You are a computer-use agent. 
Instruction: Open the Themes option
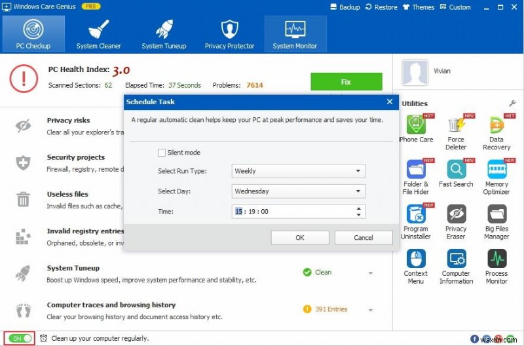419,7
